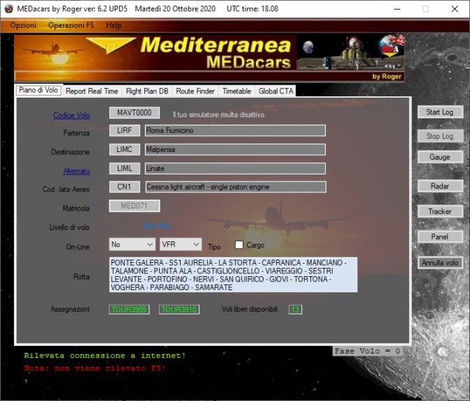
Task: Open the Gauge button
Action: click(x=440, y=157)
